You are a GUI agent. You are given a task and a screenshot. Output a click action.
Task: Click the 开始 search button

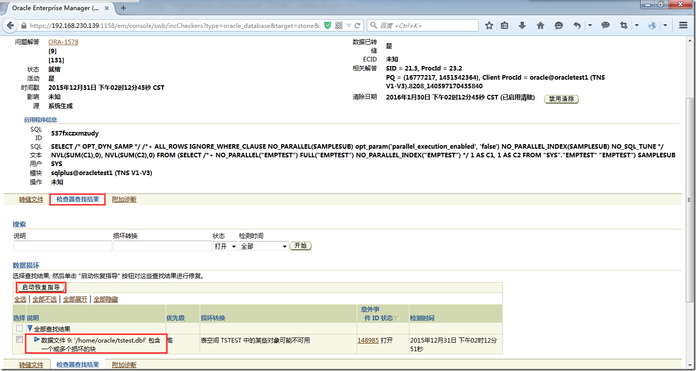click(300, 246)
